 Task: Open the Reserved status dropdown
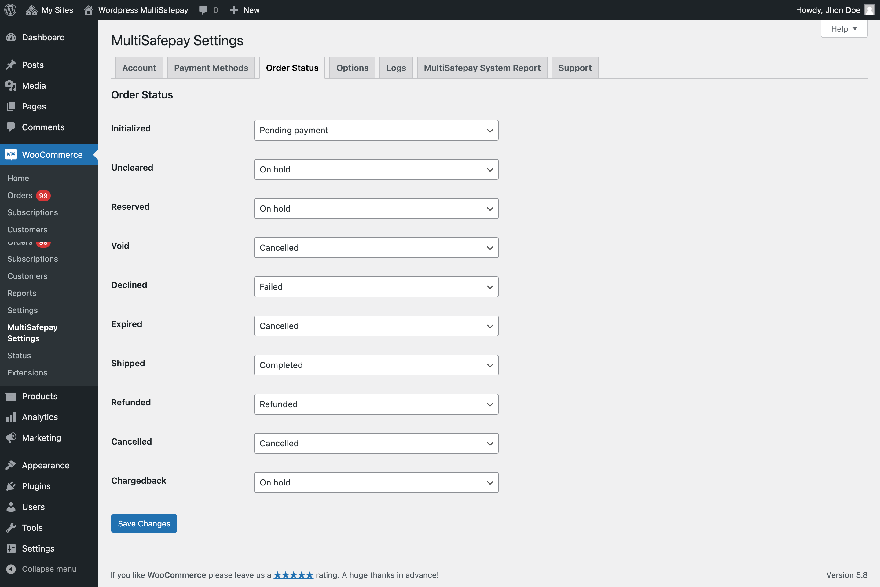376,209
